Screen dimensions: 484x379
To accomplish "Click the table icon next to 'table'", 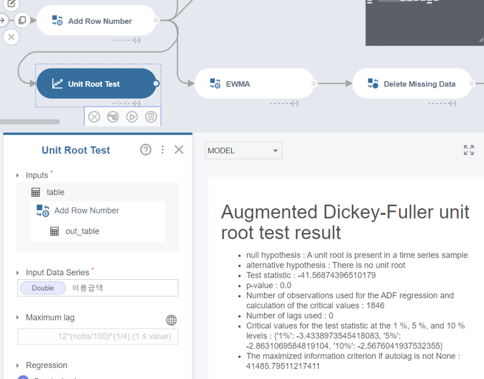I will 36,192.
